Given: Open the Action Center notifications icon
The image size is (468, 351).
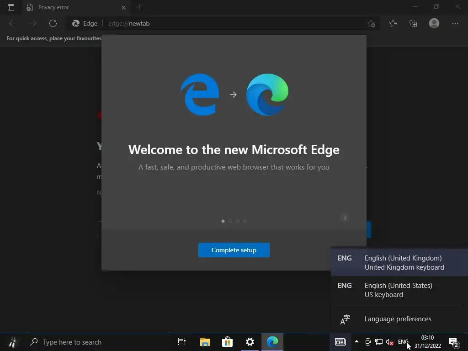Looking at the screenshot, I should [x=454, y=342].
